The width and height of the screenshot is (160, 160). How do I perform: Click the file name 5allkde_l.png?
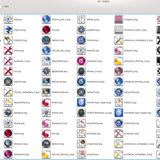pyautogui.click(x=93, y=20)
